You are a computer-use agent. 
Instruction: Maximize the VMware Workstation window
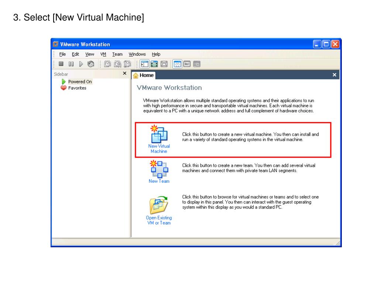click(326, 44)
